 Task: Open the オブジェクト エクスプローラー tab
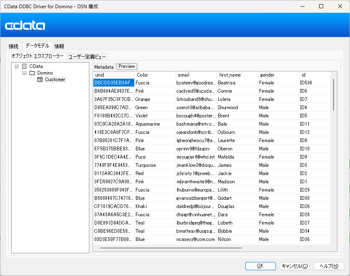[37, 56]
